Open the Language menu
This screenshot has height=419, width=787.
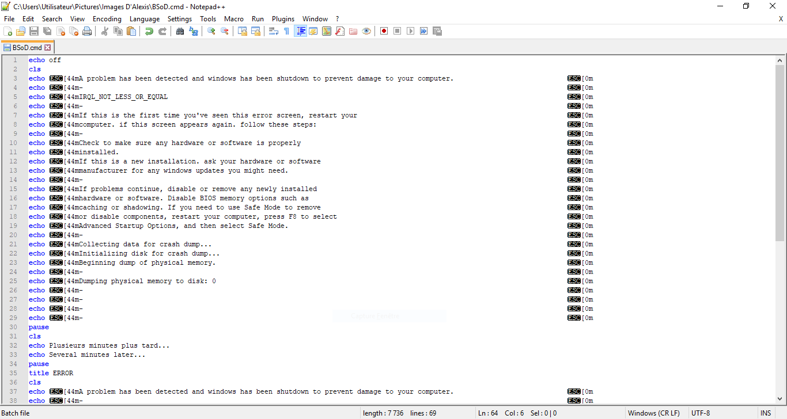tap(145, 19)
